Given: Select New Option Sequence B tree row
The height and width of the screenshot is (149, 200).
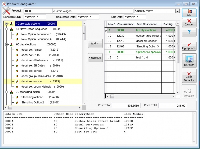Looking at the screenshot, I should (x=44, y=34).
